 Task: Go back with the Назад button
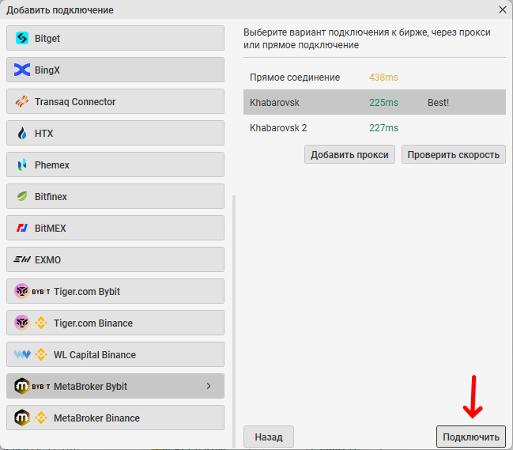269,437
